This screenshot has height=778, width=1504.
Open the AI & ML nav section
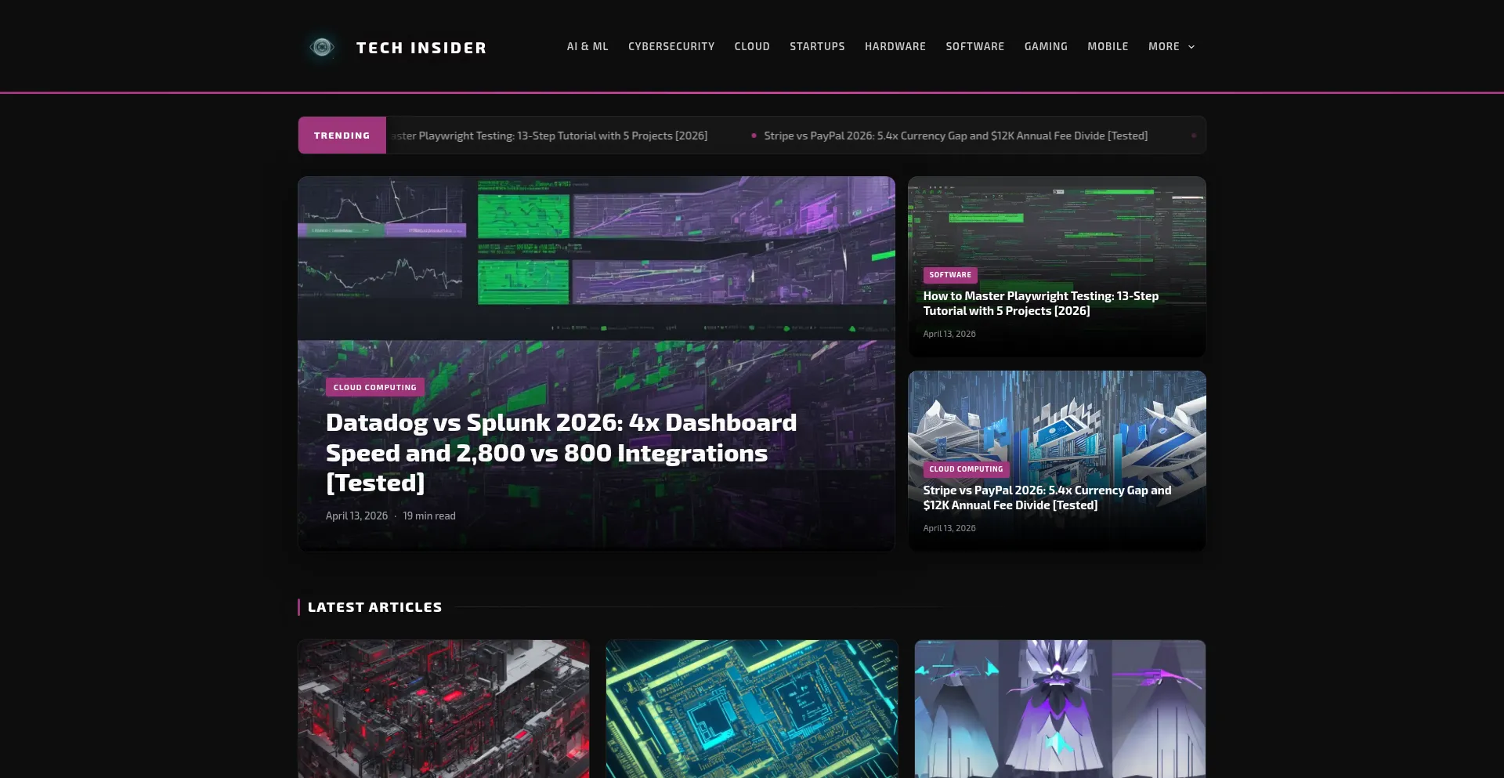click(x=587, y=46)
